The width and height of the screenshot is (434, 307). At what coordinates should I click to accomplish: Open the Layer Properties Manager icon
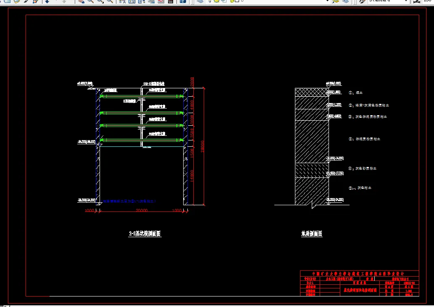click(200, 1)
